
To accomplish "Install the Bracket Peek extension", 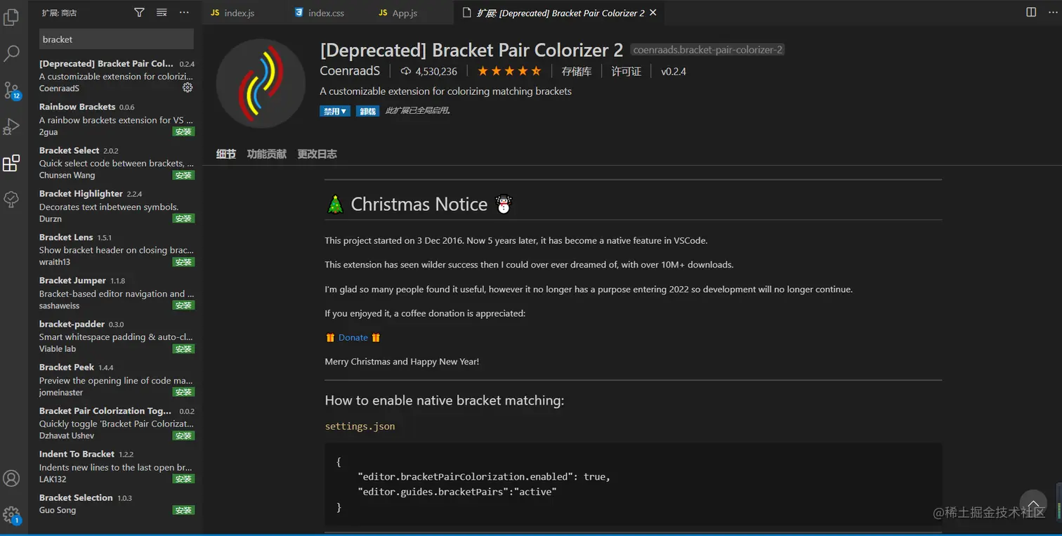I will click(184, 392).
